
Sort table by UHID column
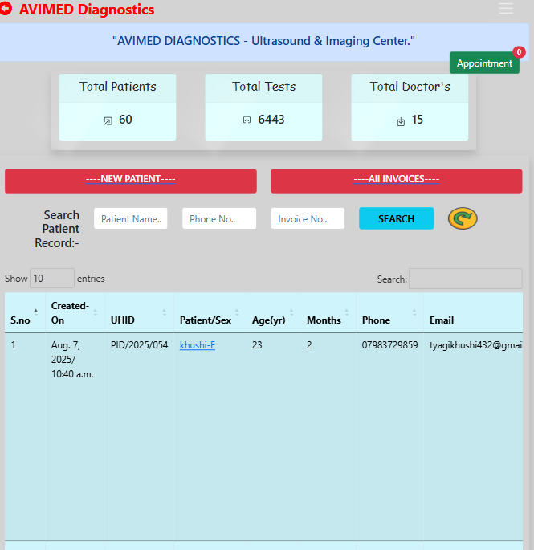pyautogui.click(x=165, y=312)
